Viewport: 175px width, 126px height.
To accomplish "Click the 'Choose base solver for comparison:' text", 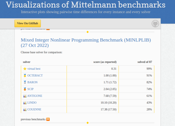I will coord(42,52).
